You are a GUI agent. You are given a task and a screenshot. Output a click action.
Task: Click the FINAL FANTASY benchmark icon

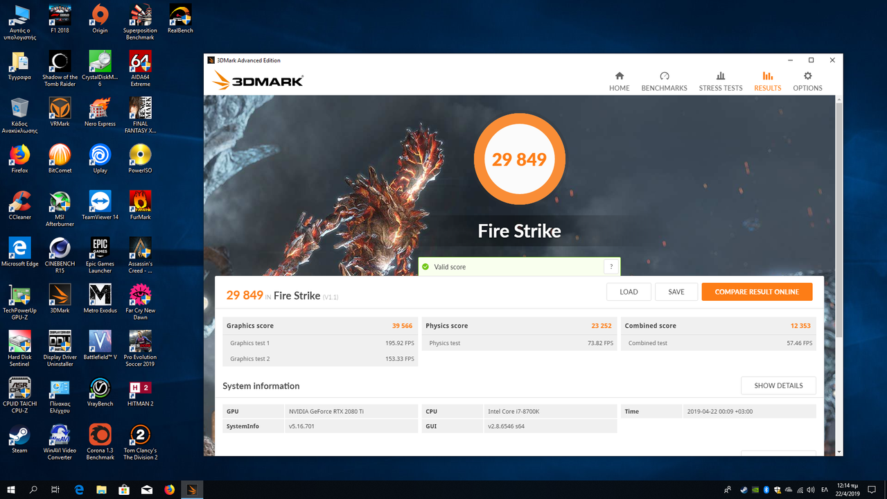pos(140,115)
